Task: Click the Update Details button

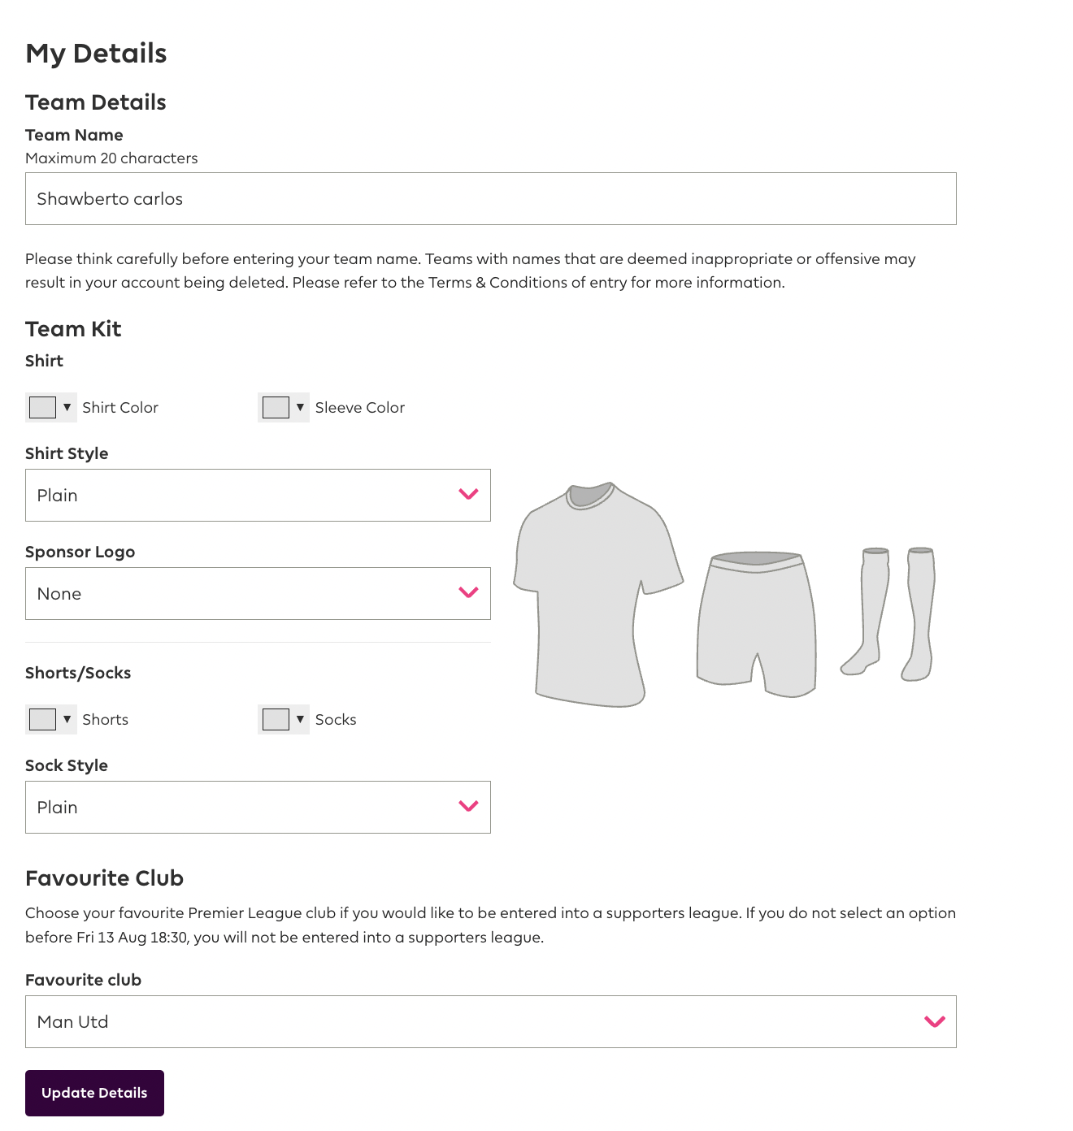Action: coord(94,1093)
